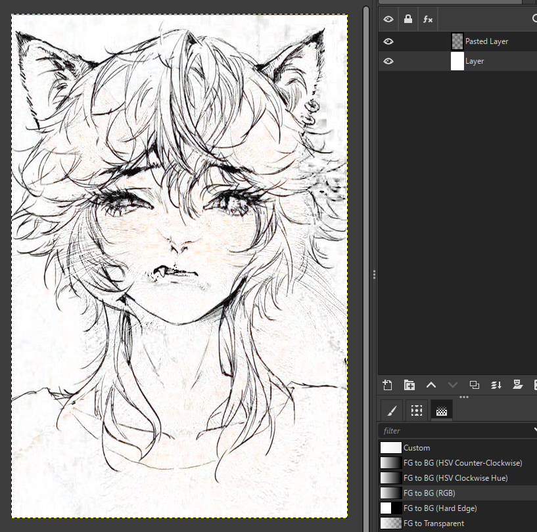Create a new layer with the new layer icon
Image resolution: width=537 pixels, height=532 pixels.
pyautogui.click(x=388, y=385)
